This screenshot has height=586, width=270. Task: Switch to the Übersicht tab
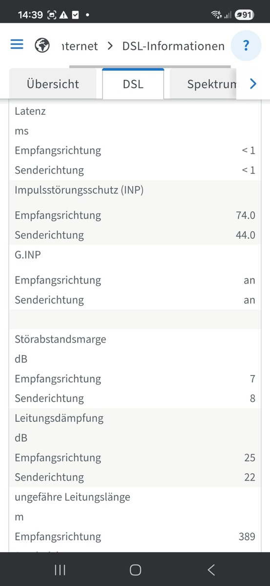pos(53,84)
